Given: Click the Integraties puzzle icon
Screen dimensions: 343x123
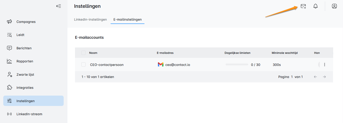Looking at the screenshot, I should [x=10, y=88].
